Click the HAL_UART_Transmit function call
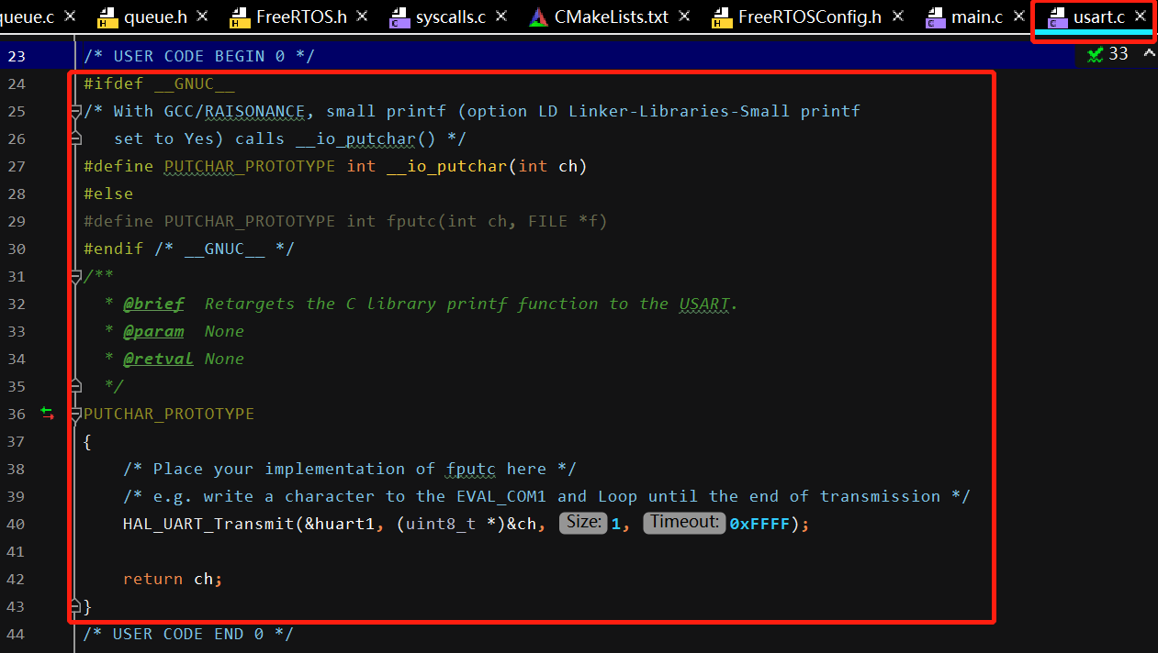This screenshot has height=653, width=1158. pyautogui.click(x=208, y=524)
